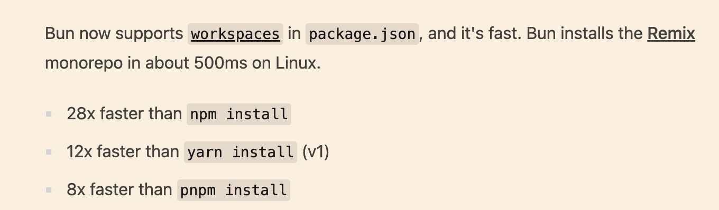Screen dimensions: 719x210
Task: Click the "Bun now supports" opening words
Action: (114, 34)
